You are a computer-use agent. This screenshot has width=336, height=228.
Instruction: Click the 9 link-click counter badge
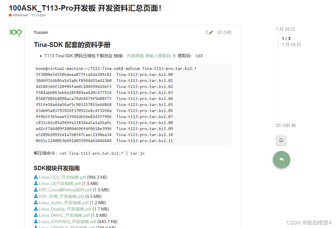point(174,56)
